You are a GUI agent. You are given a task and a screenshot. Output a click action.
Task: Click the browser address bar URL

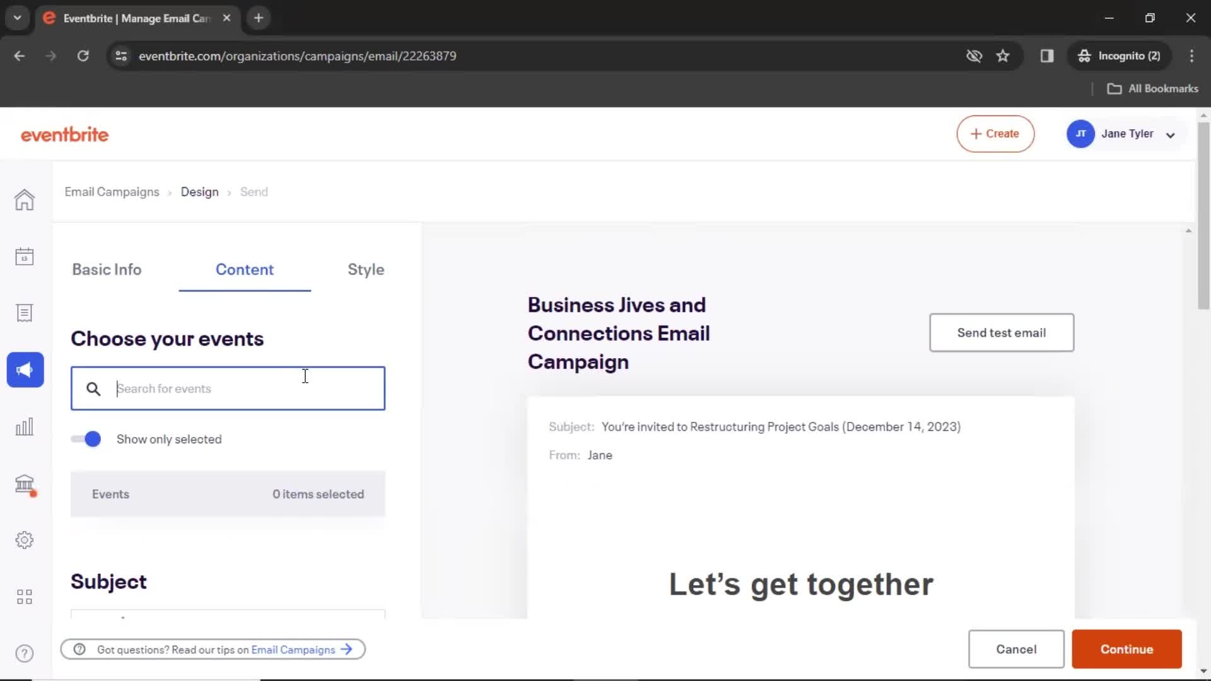[297, 55]
